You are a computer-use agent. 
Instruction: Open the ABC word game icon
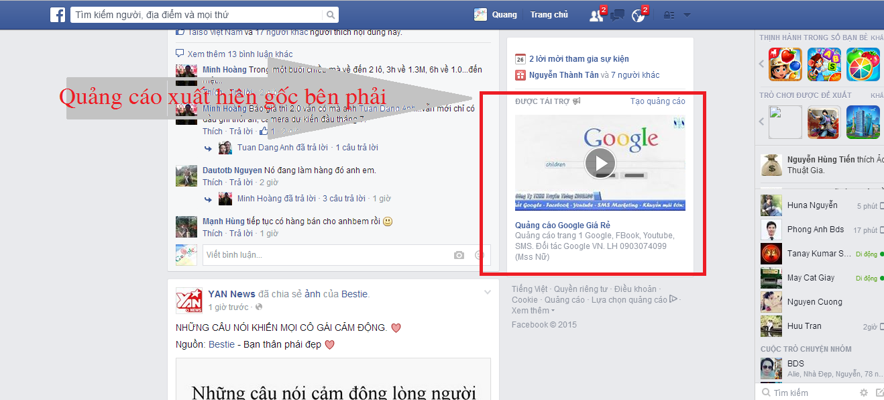point(824,64)
